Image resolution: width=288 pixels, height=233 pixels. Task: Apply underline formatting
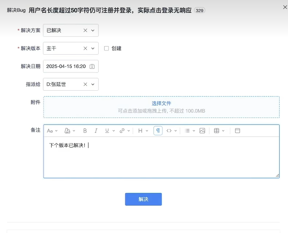(107, 131)
